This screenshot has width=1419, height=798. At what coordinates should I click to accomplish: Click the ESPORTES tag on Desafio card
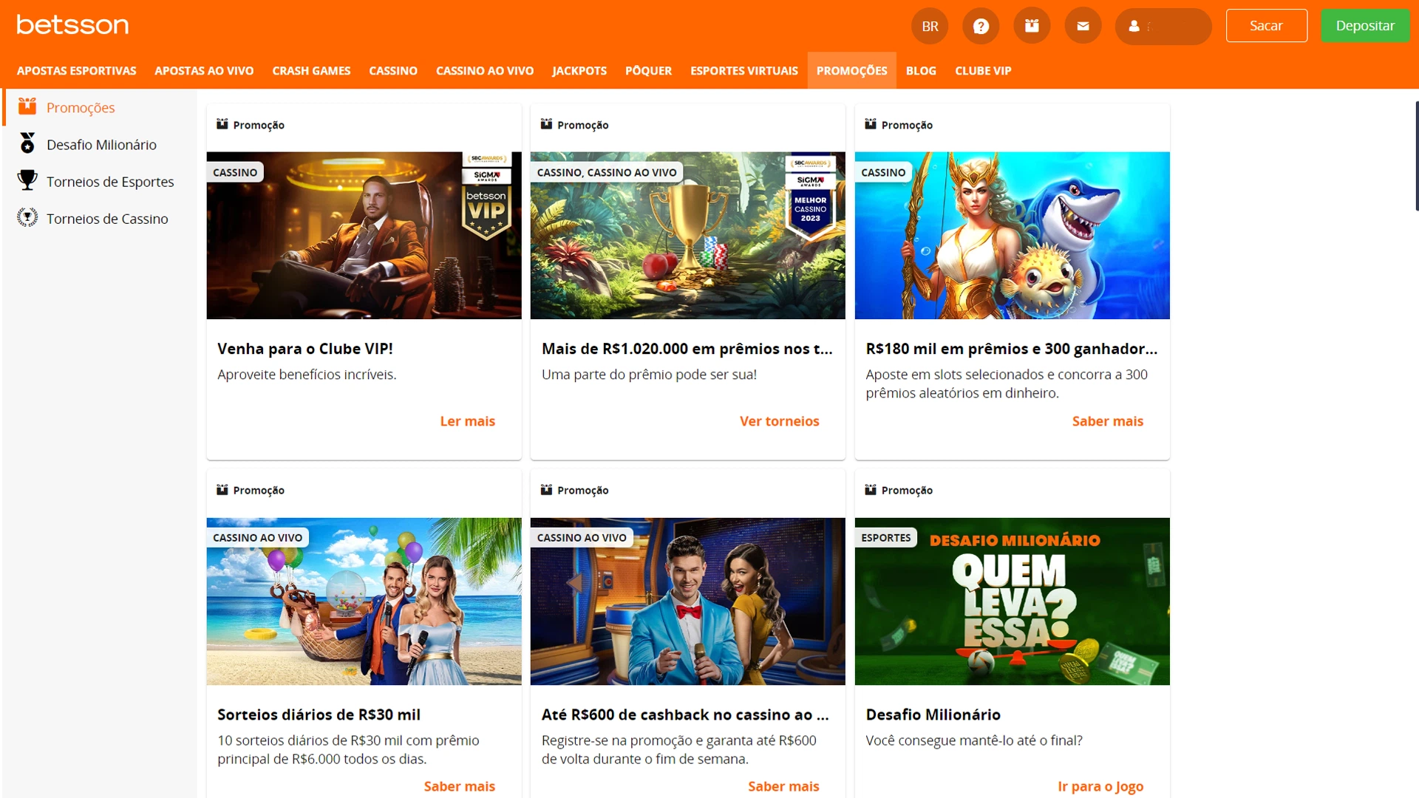click(885, 538)
